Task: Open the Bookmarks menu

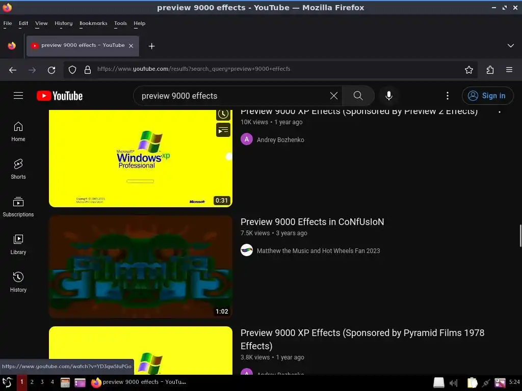Action: click(x=93, y=23)
